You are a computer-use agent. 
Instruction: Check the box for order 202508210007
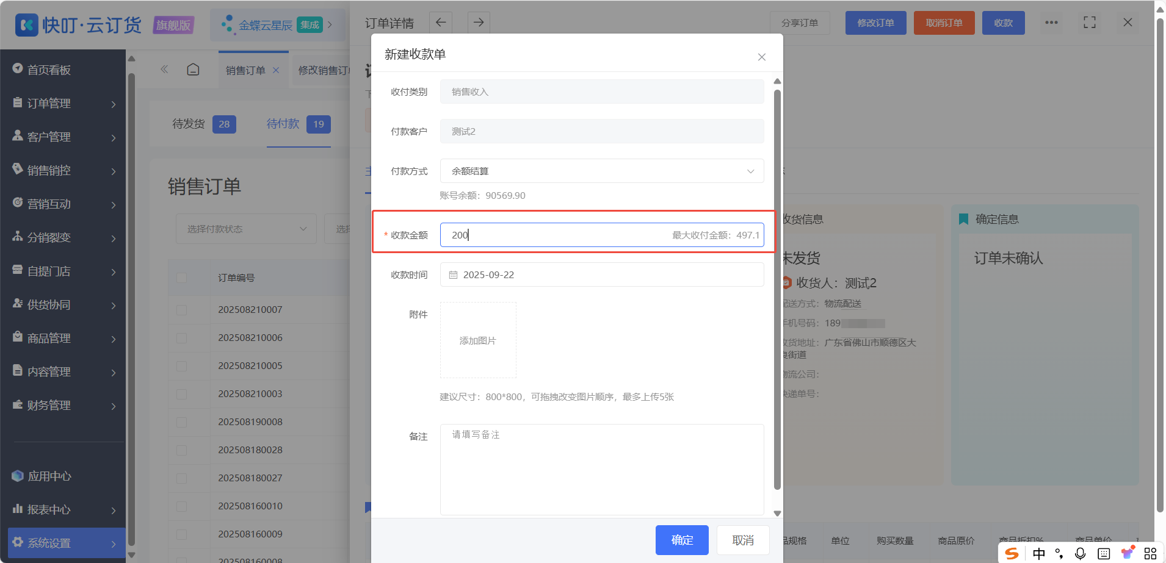[181, 310]
